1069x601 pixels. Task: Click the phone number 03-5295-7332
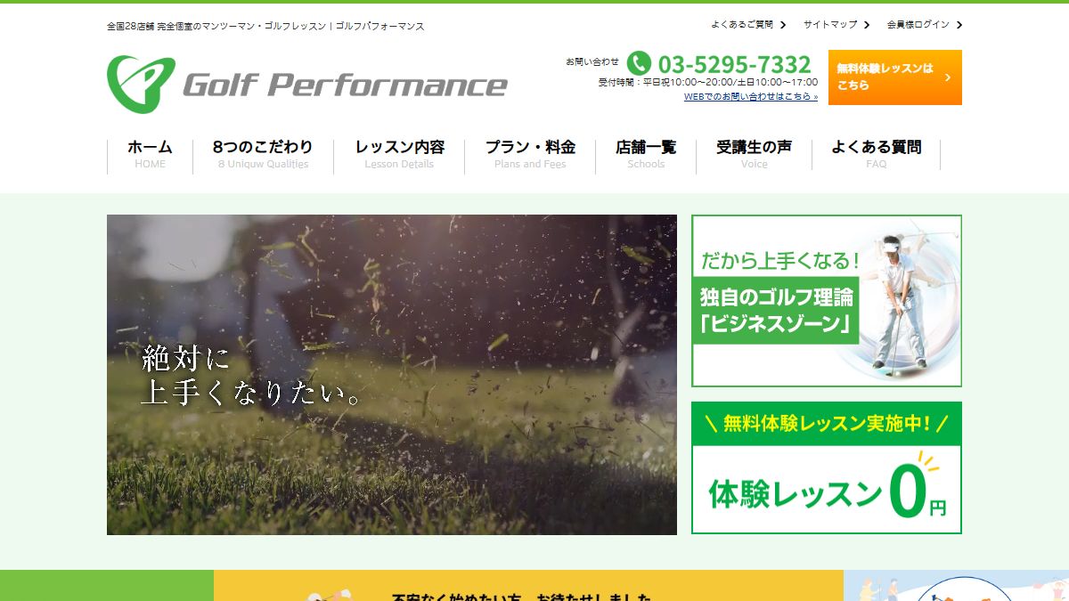pos(735,64)
